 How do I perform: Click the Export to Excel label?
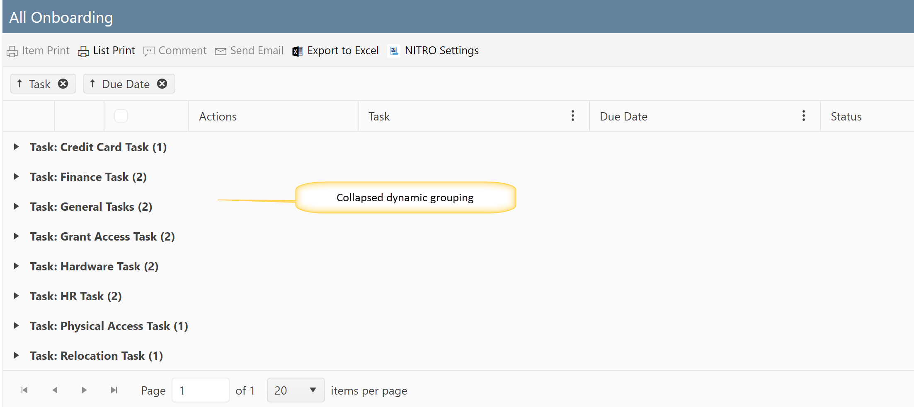click(343, 51)
